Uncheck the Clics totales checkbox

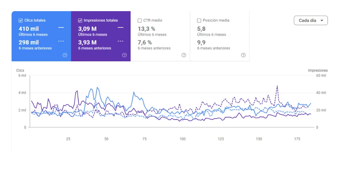[x=20, y=20]
